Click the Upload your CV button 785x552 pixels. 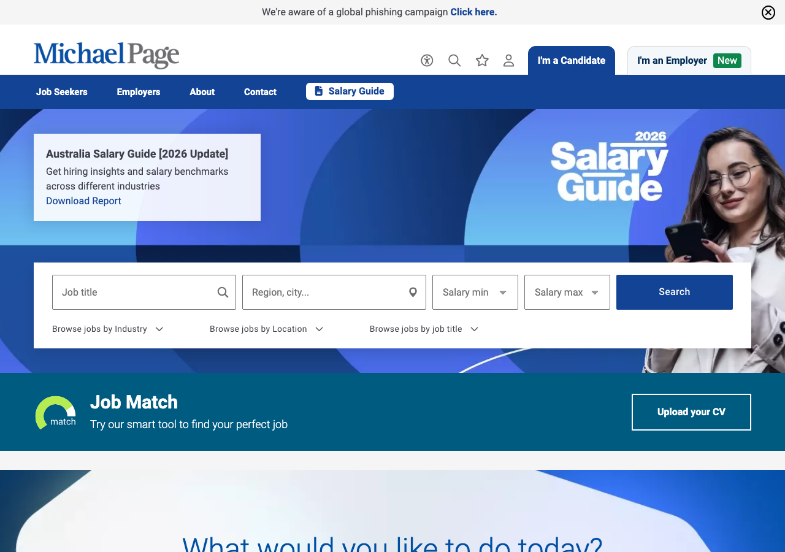pos(691,412)
